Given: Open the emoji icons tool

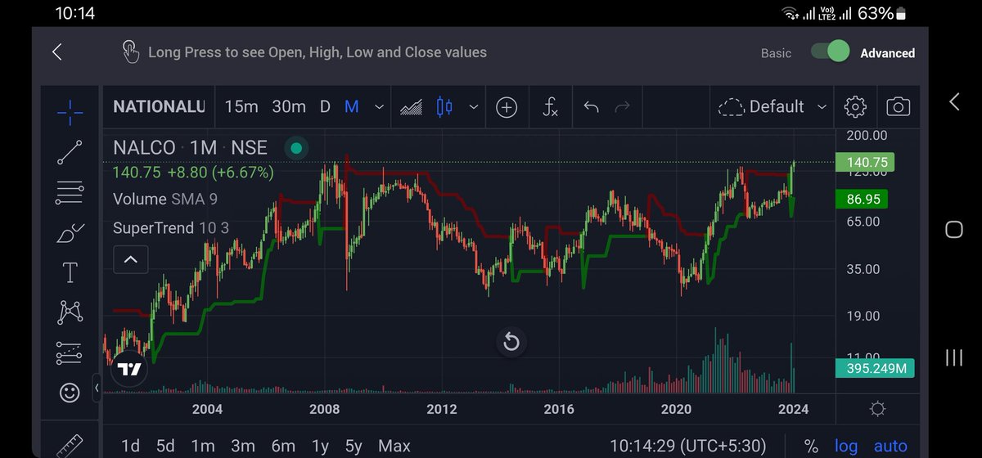Looking at the screenshot, I should 70,393.
